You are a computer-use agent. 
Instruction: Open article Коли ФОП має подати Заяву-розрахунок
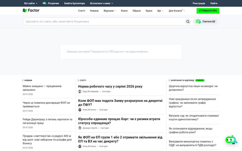point(120,103)
